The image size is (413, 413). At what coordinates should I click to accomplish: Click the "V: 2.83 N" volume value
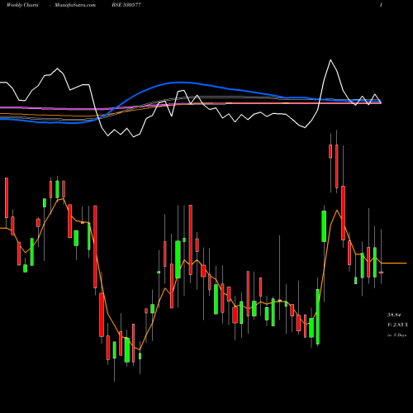pos(397,325)
